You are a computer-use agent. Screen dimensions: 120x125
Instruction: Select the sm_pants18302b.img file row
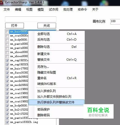[24, 122]
